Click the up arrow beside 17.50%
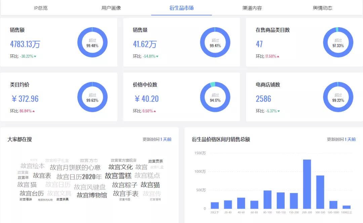This screenshot has height=223, width=363. [278, 56]
